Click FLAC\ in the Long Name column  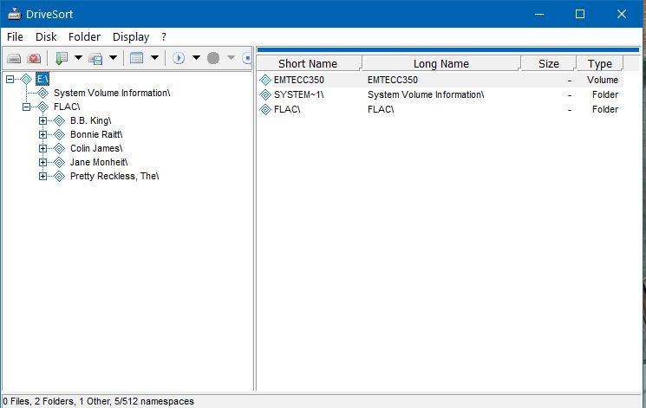[381, 109]
